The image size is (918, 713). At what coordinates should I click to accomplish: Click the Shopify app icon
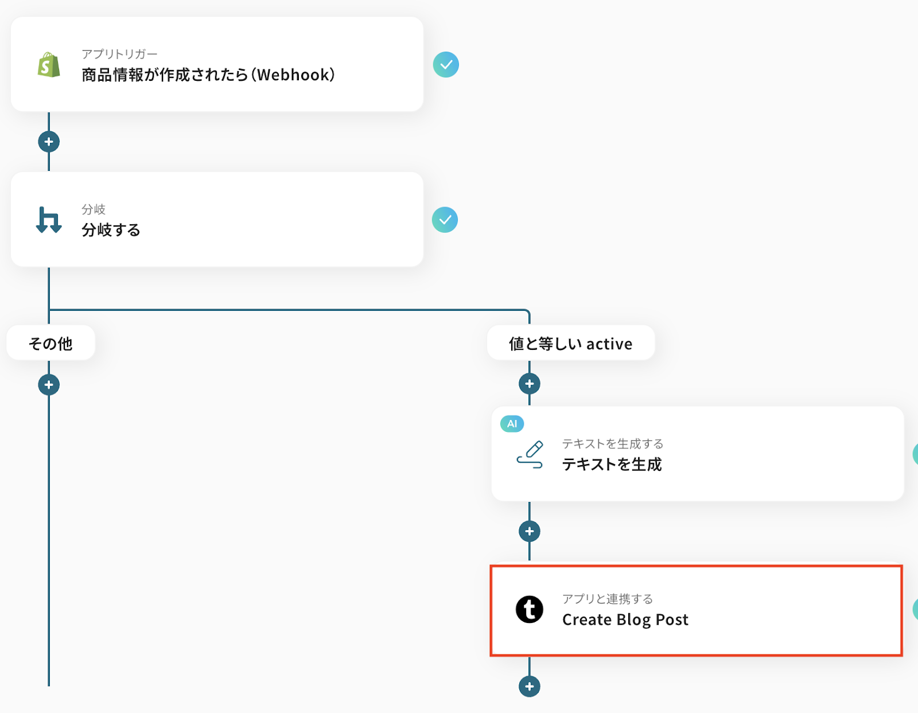click(49, 65)
